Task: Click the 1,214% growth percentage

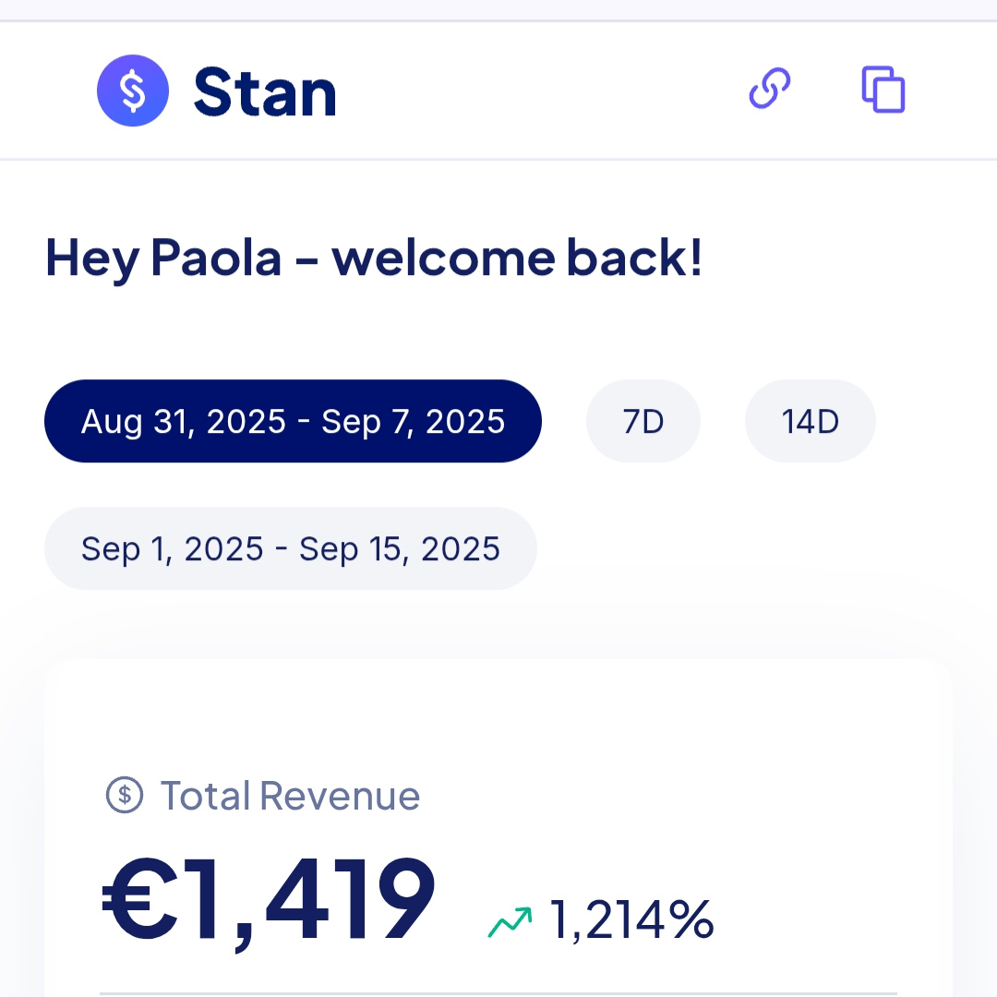Action: click(632, 919)
